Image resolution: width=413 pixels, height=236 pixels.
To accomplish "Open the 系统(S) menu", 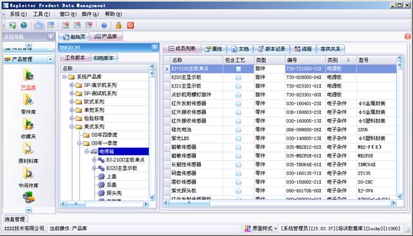I will click(x=19, y=14).
